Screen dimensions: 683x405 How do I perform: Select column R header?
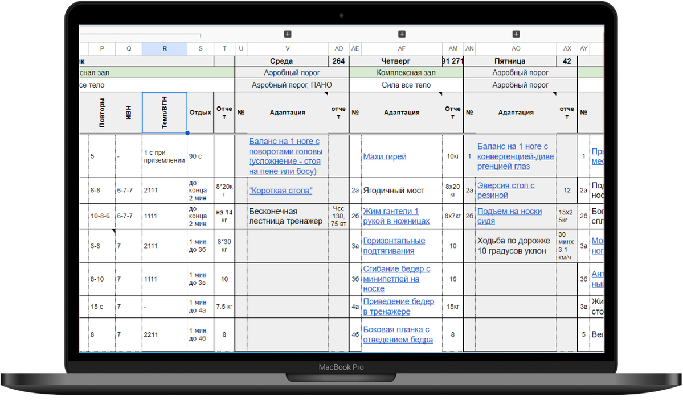pos(165,49)
